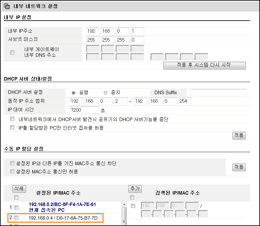The image size is (260, 226).
Task: Click the IP 대여 시간 7200 field
Action: (84, 110)
